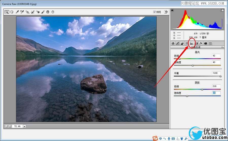Adjust the highlights 色相 hue slider
Viewport: 228px width, 141px height.
[x=180, y=59]
